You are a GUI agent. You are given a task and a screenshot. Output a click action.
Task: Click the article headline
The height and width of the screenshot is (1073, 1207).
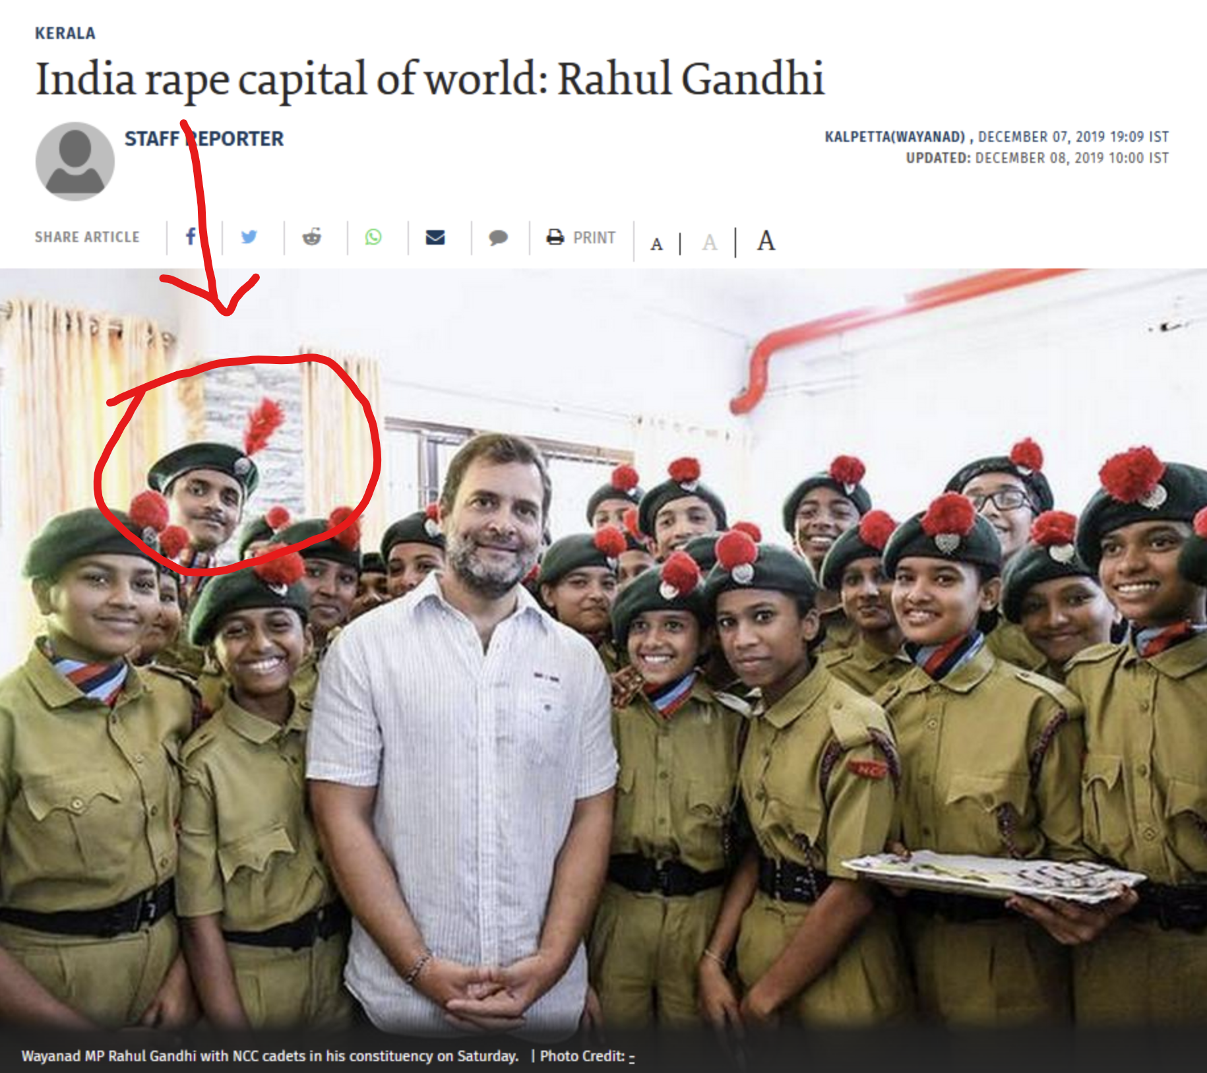(x=429, y=80)
